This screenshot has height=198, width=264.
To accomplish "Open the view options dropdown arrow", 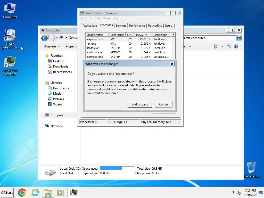I will pyautogui.click(x=222, y=46).
